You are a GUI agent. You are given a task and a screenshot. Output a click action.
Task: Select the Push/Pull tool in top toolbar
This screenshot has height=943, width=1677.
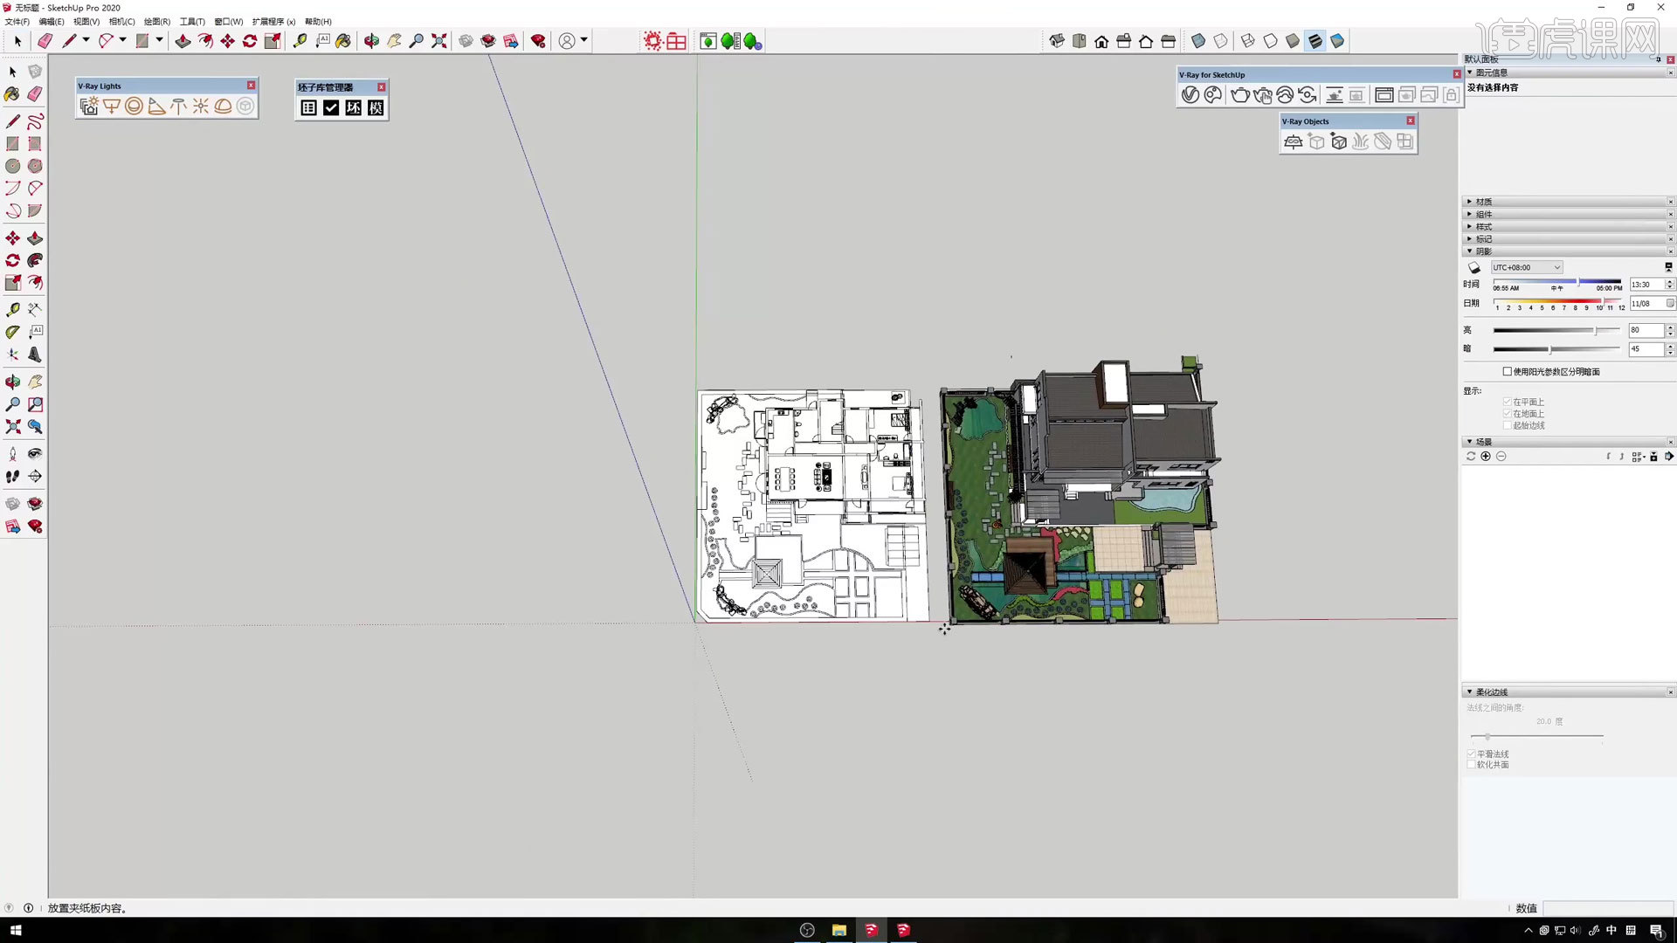coord(183,41)
